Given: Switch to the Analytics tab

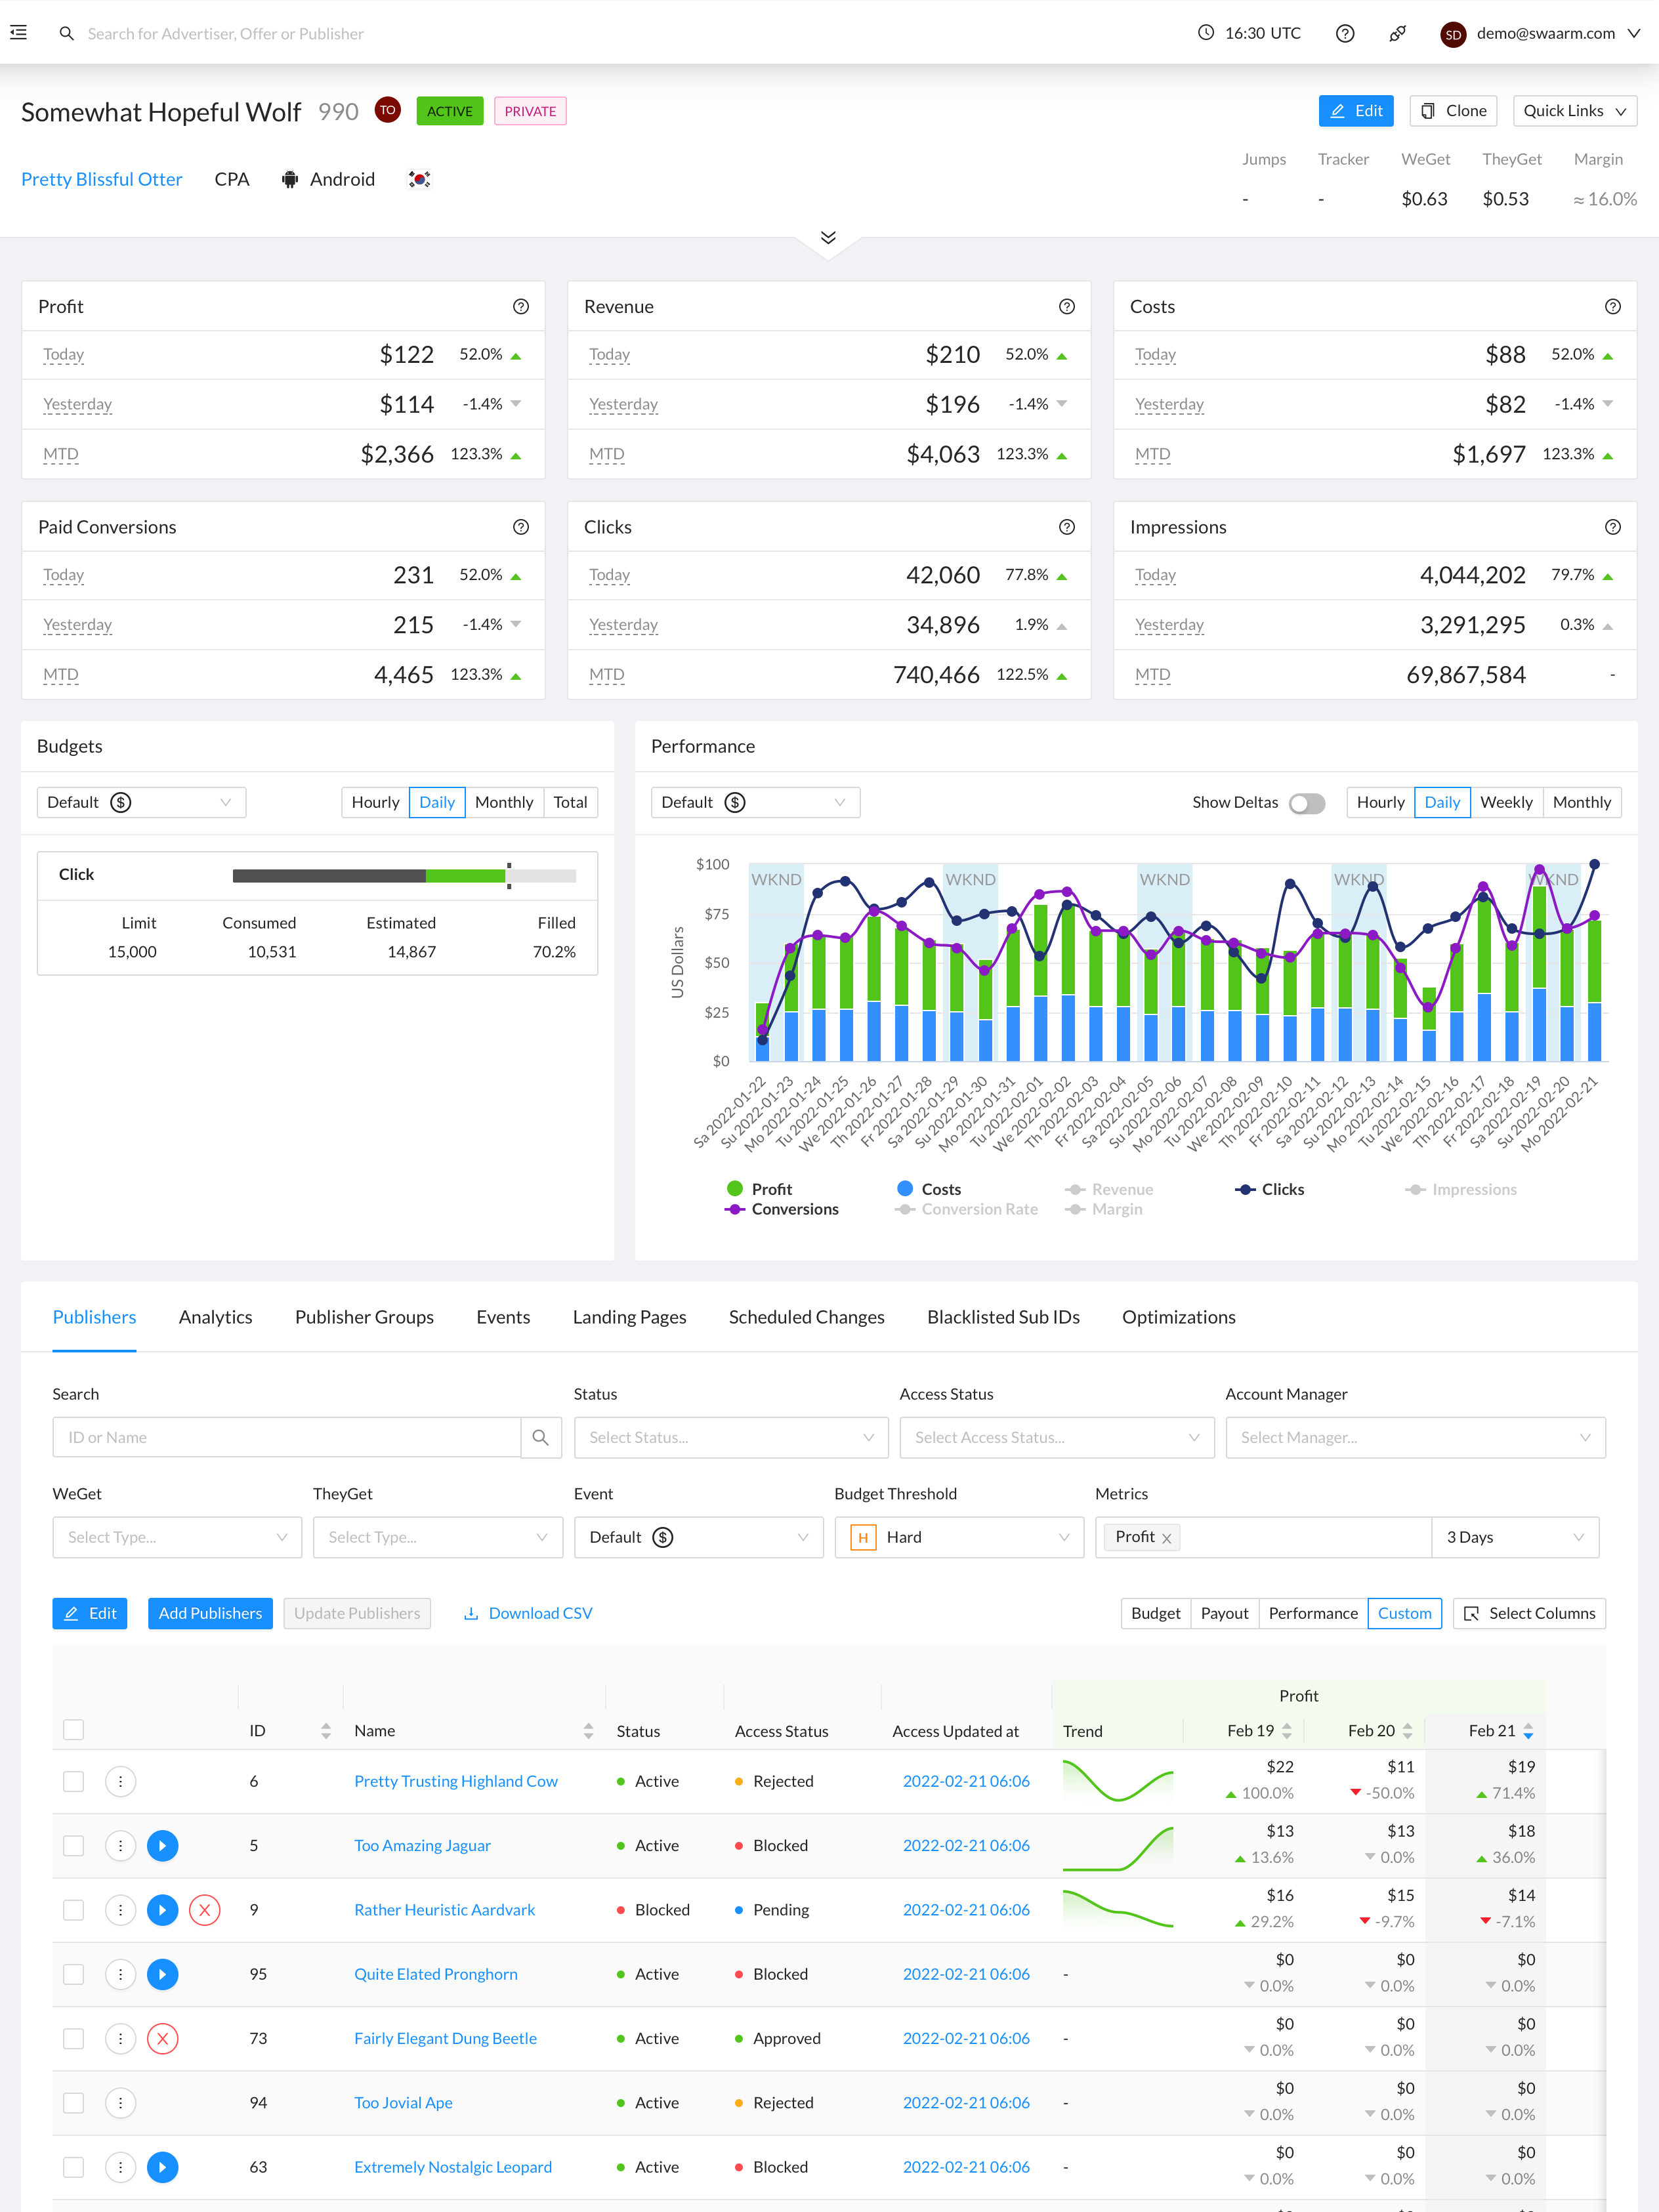Looking at the screenshot, I should tap(215, 1317).
